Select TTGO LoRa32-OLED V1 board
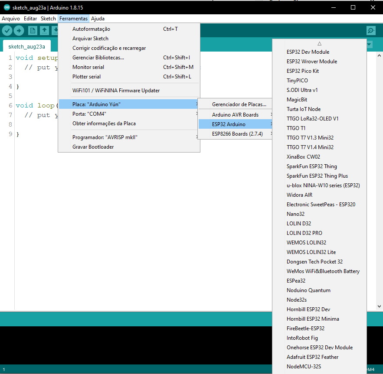 coord(320,119)
